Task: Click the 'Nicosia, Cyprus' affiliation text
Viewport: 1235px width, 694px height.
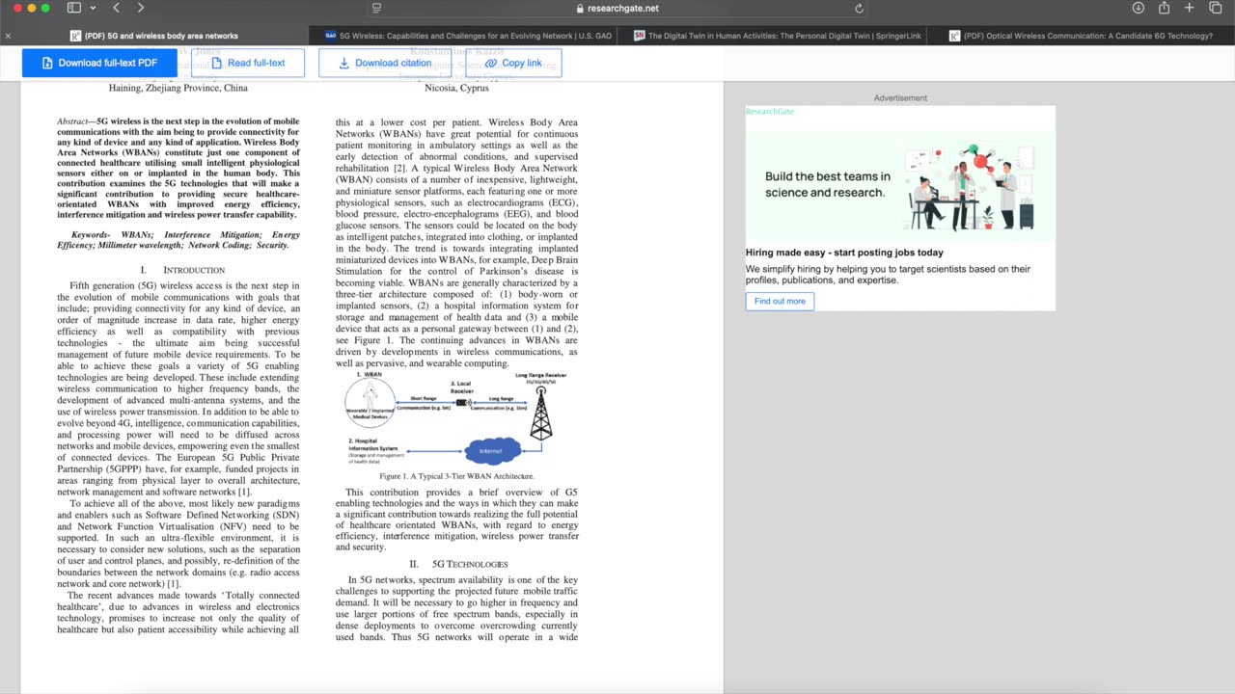Action: coord(456,88)
